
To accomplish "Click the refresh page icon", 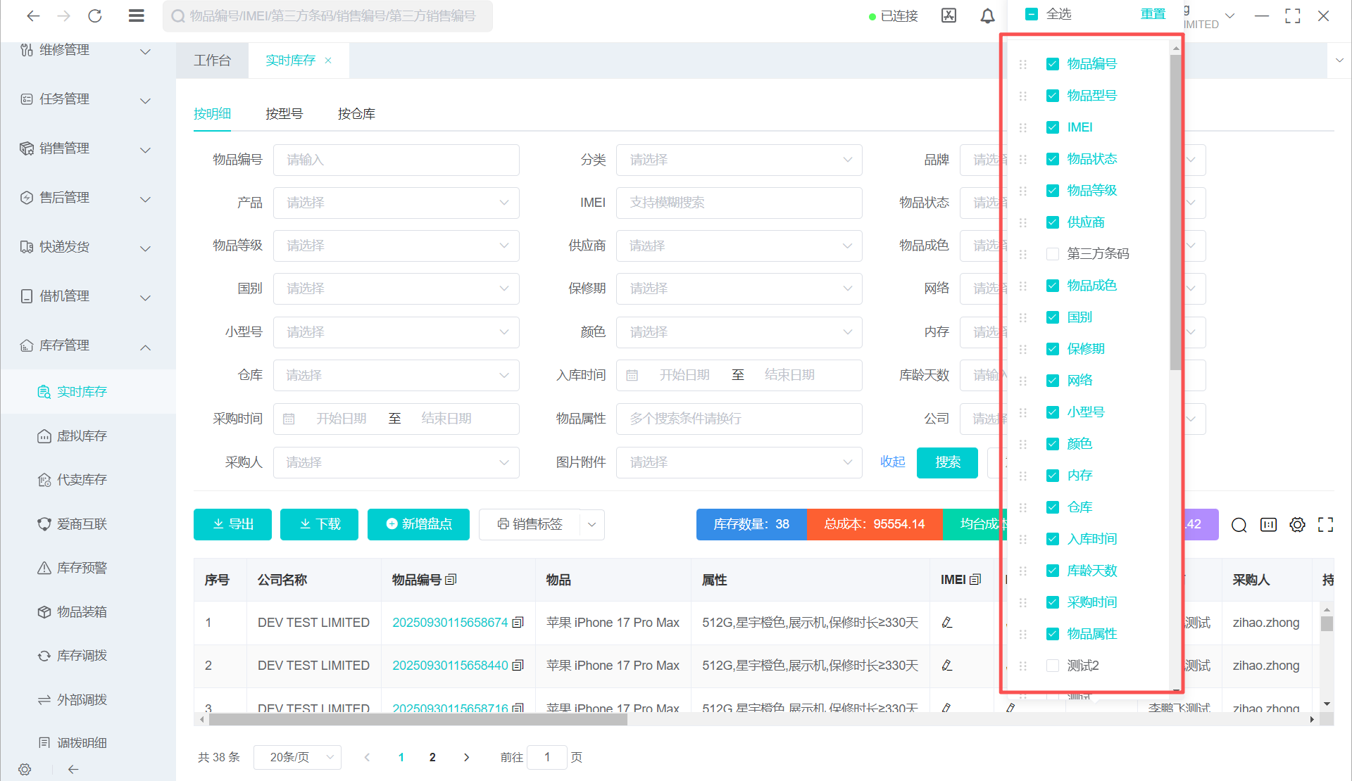I will tap(95, 15).
